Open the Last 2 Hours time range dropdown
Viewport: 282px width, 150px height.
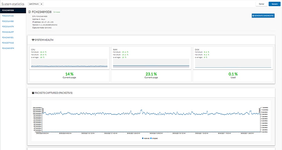[36, 4]
